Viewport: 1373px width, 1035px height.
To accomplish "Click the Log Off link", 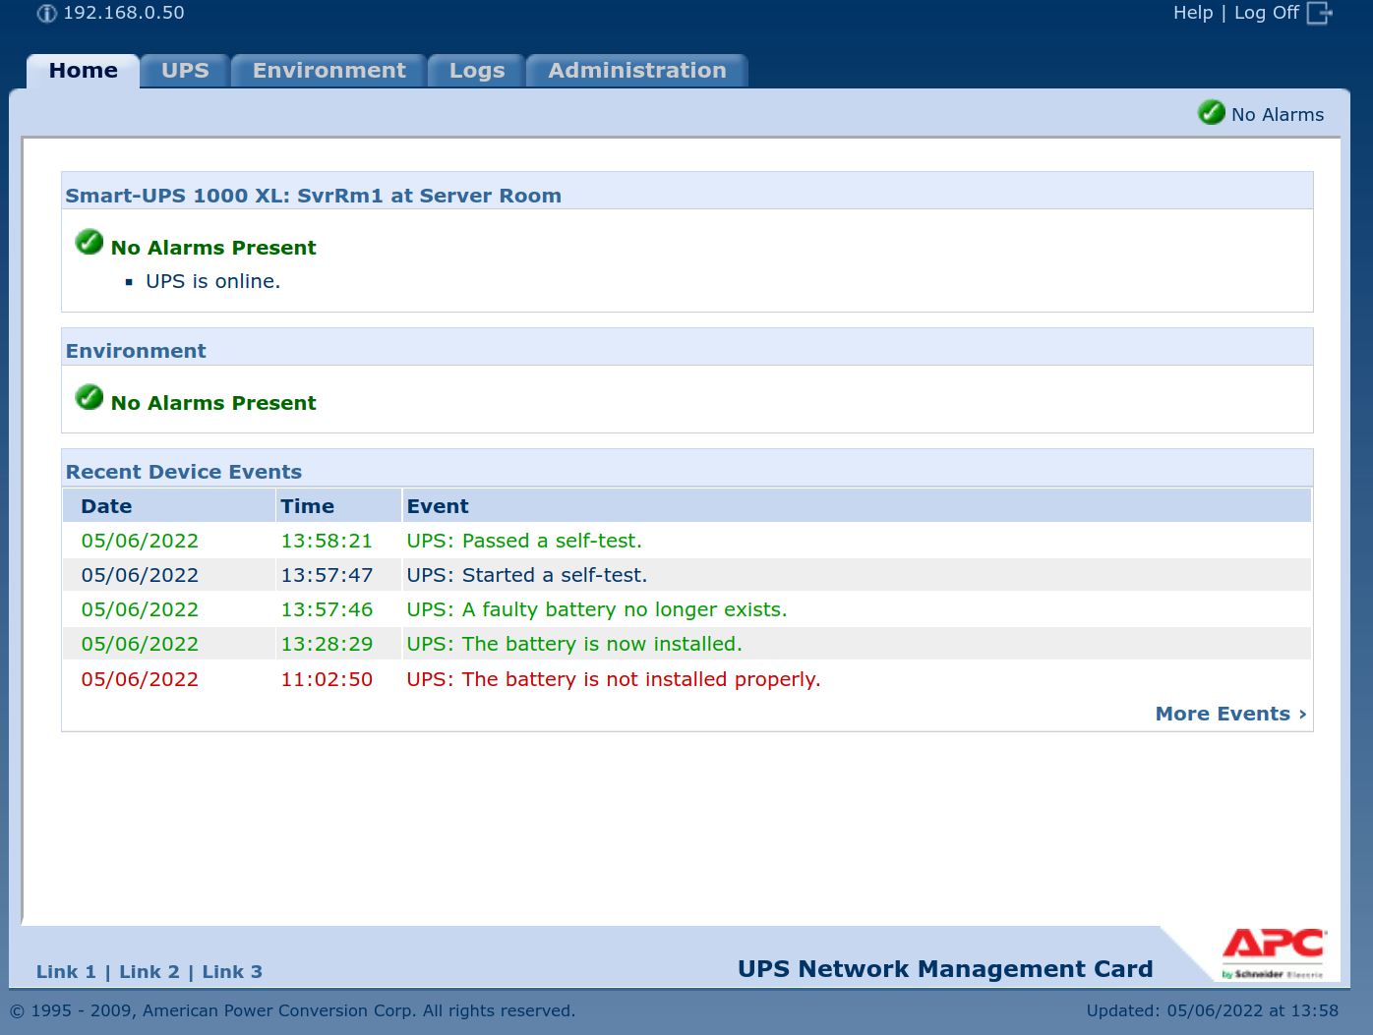I will (1267, 13).
